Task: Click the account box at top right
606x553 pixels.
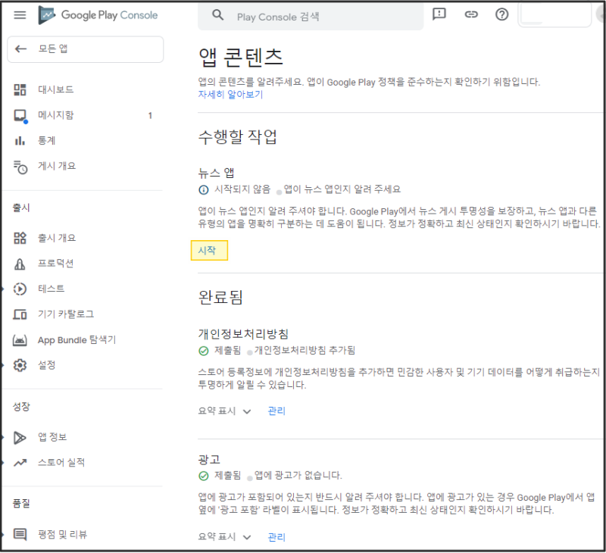Action: pyautogui.click(x=554, y=15)
